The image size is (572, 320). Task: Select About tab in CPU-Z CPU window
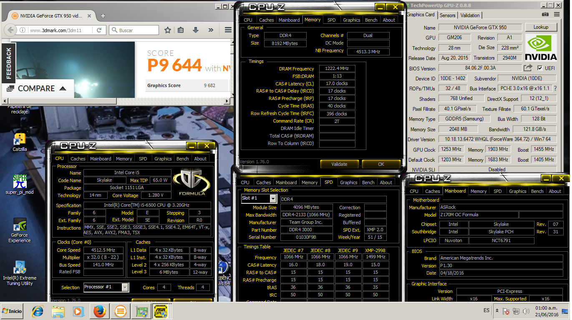click(200, 159)
